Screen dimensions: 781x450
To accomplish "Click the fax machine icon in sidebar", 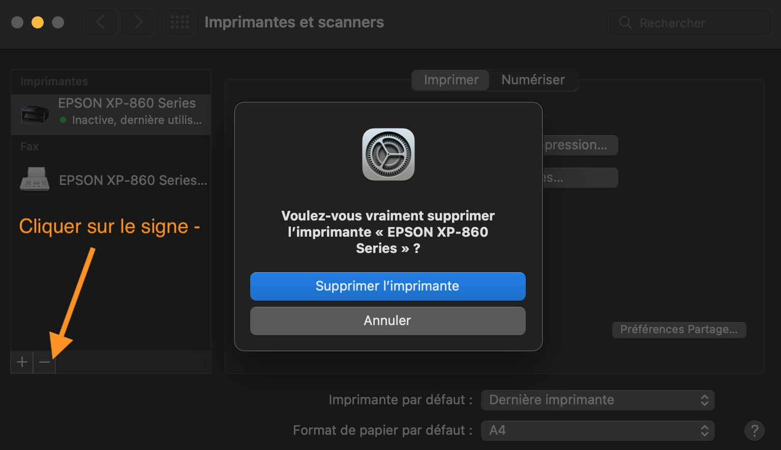I will coord(35,179).
